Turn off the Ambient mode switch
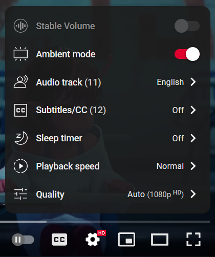This screenshot has height=257, width=215. 187,54
